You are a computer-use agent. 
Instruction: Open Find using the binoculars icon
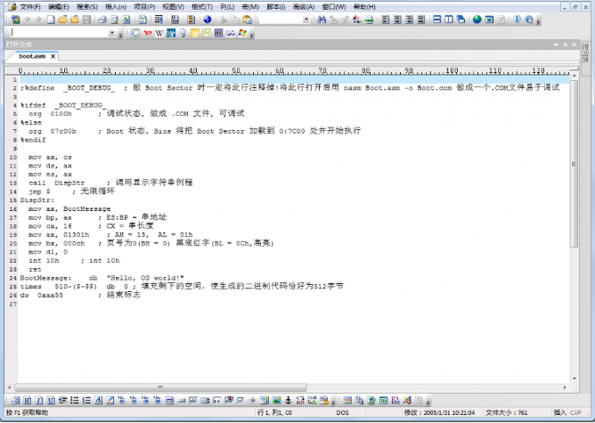pyautogui.click(x=322, y=20)
